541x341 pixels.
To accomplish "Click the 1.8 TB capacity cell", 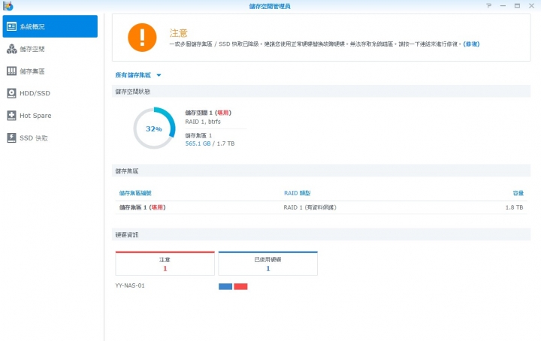I will 515,207.
